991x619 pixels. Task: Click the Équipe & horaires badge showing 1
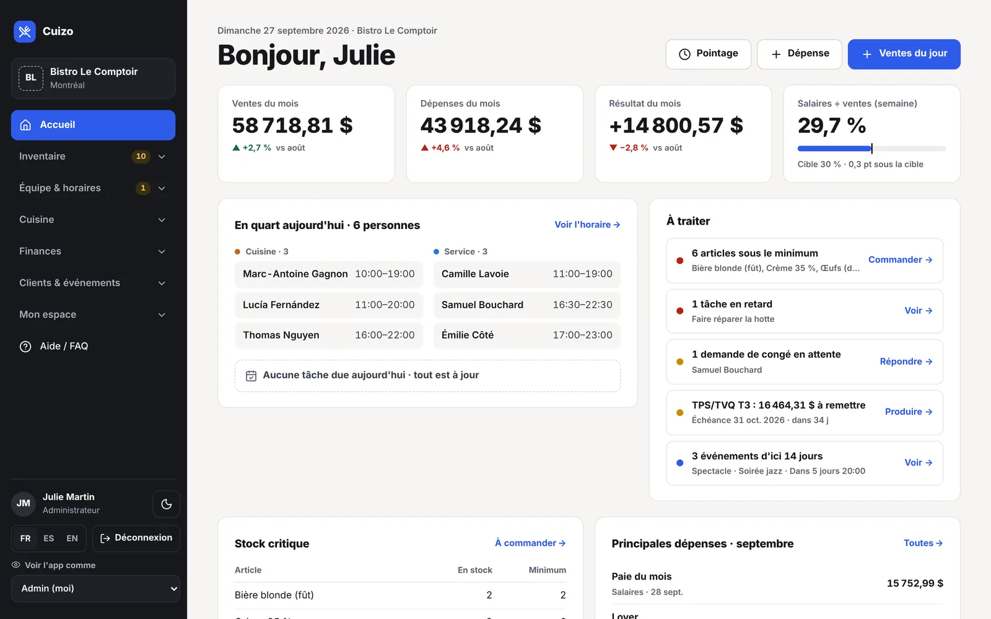[143, 188]
